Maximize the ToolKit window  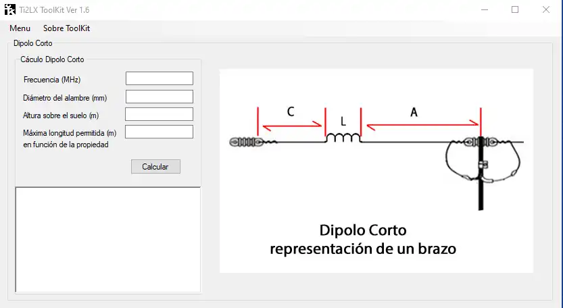click(x=515, y=9)
